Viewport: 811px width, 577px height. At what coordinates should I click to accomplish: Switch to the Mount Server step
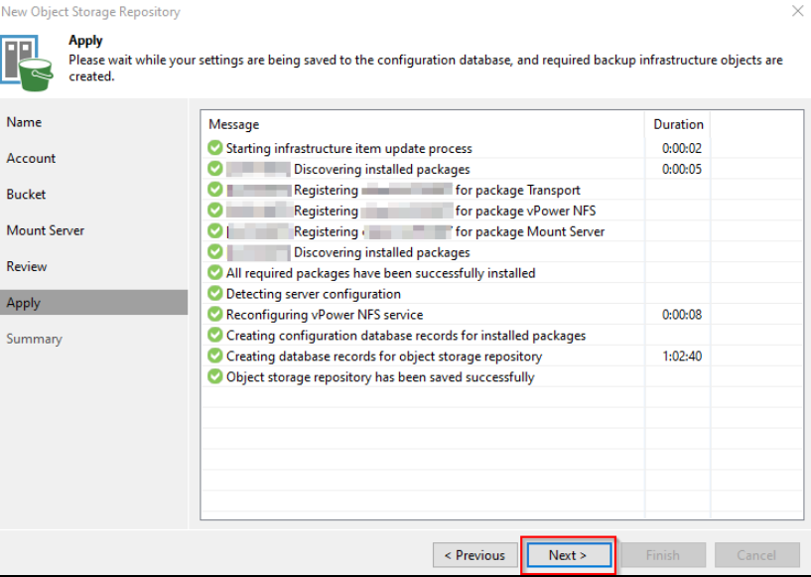[46, 230]
